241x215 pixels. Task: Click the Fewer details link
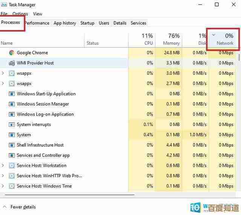click(x=23, y=207)
